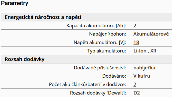Viewport: 172px width, 97px height.
Task: Open the Akumulátorové power type link
Action: pos(151,34)
